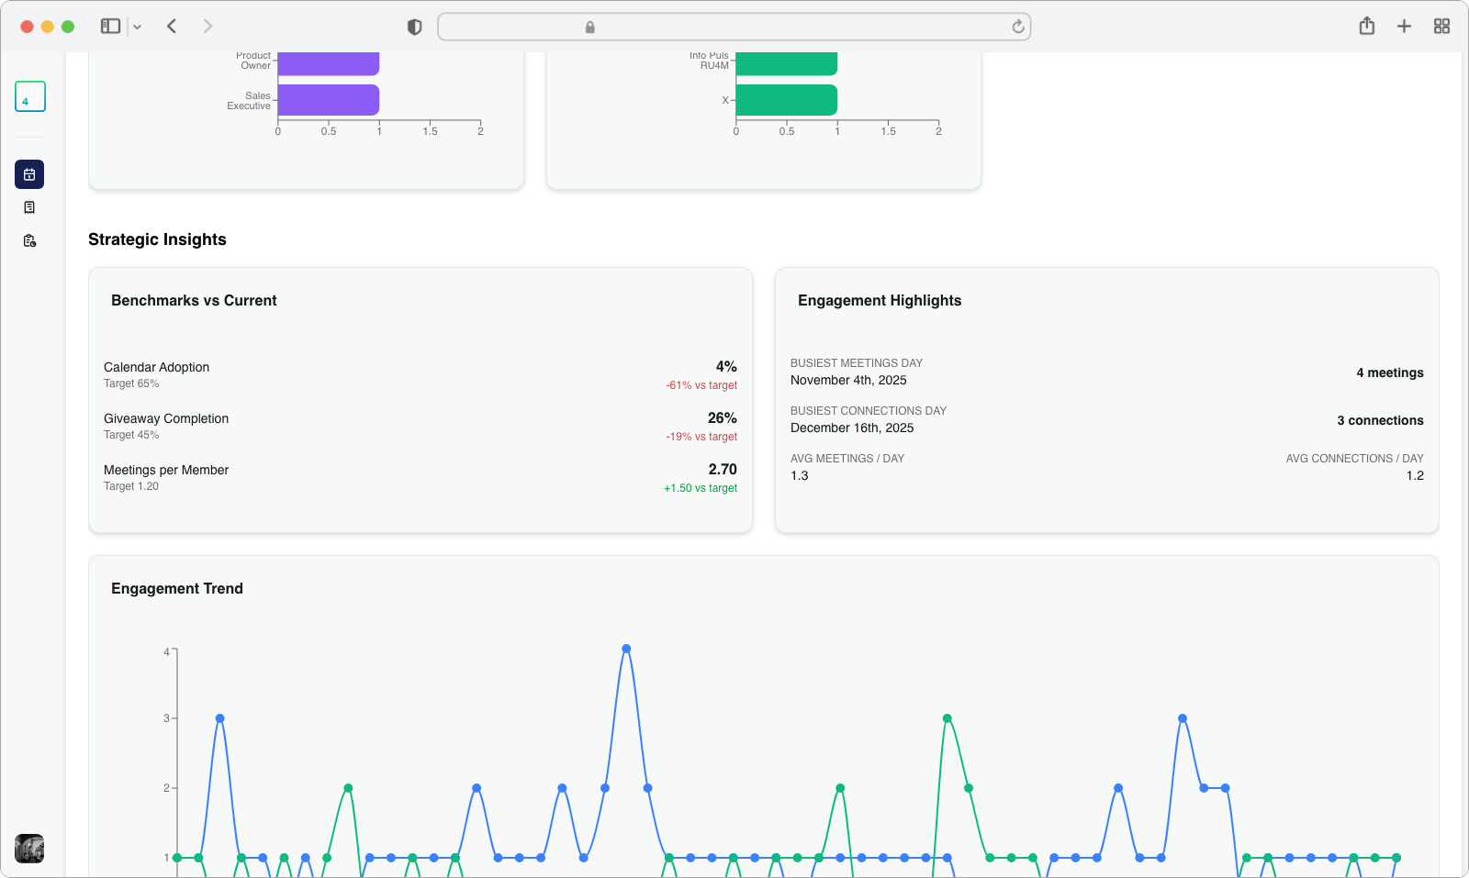
Task: Click the Share button in toolbar
Action: [1366, 27]
